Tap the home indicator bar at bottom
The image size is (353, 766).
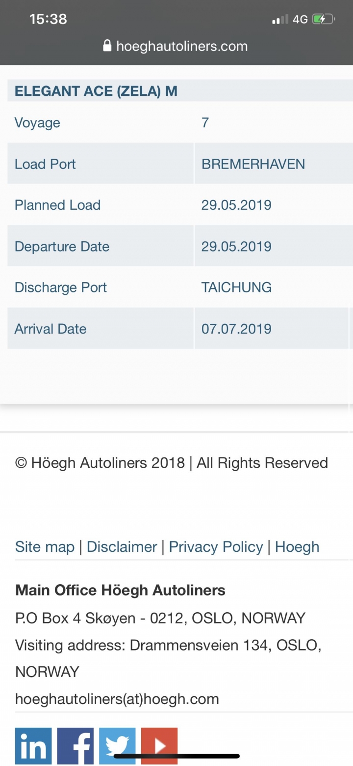click(176, 756)
